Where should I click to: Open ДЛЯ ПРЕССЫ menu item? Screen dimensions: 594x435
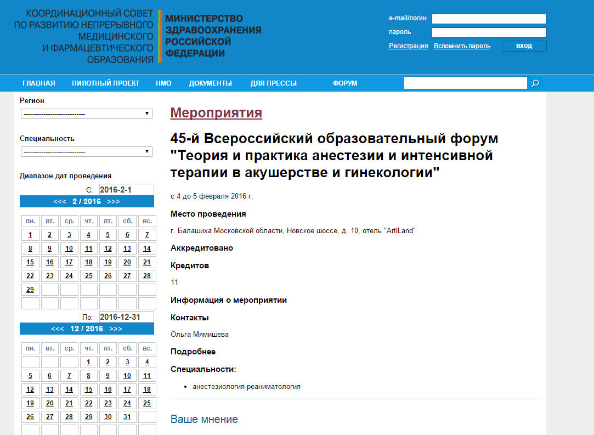pos(274,83)
